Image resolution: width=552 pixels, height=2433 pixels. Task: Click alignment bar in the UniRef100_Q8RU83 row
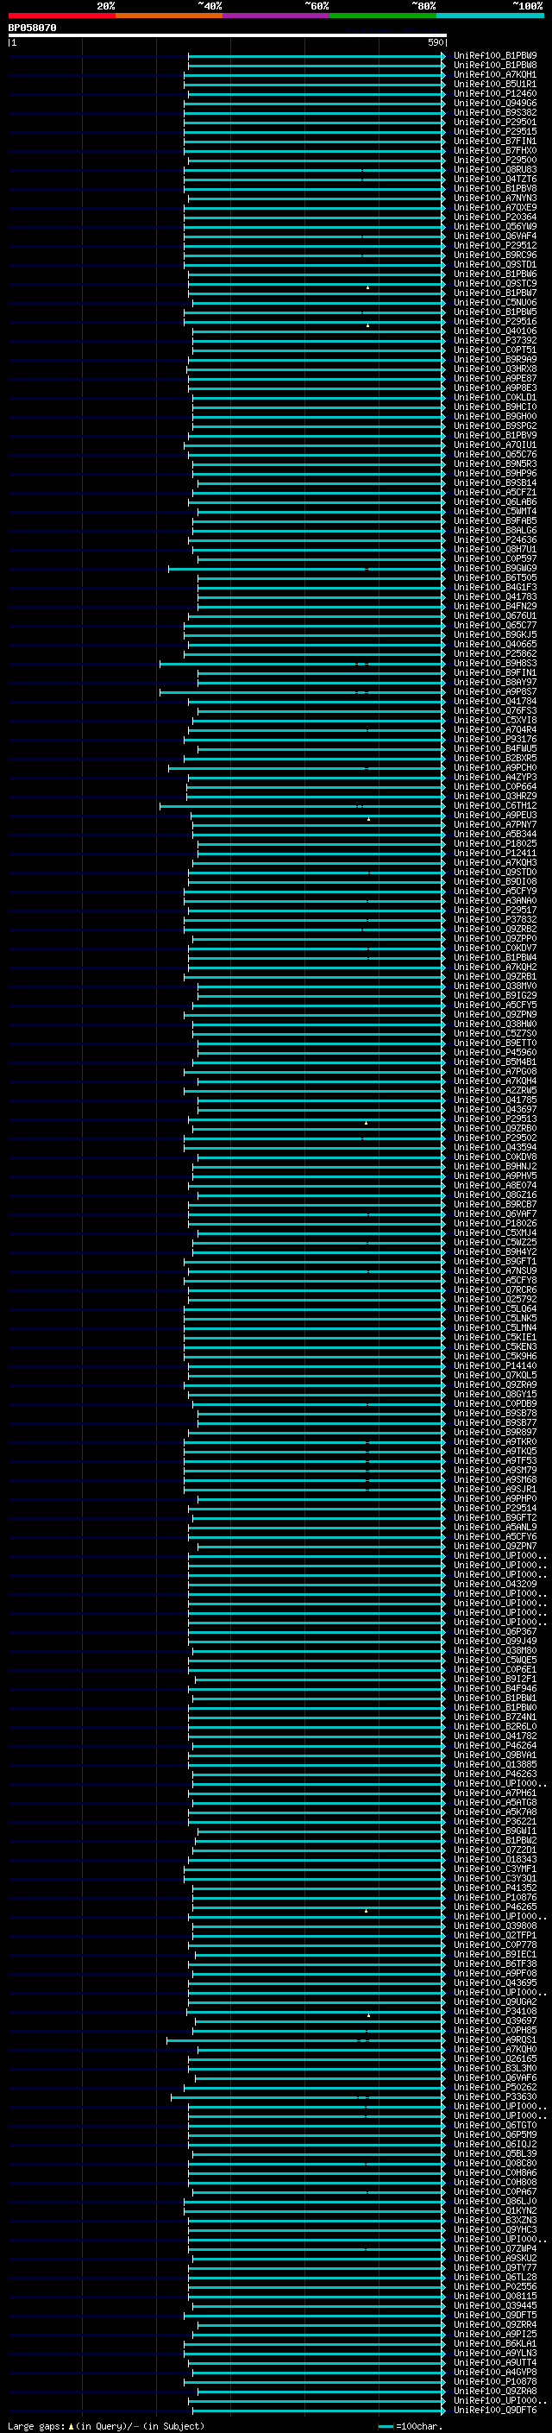click(313, 170)
